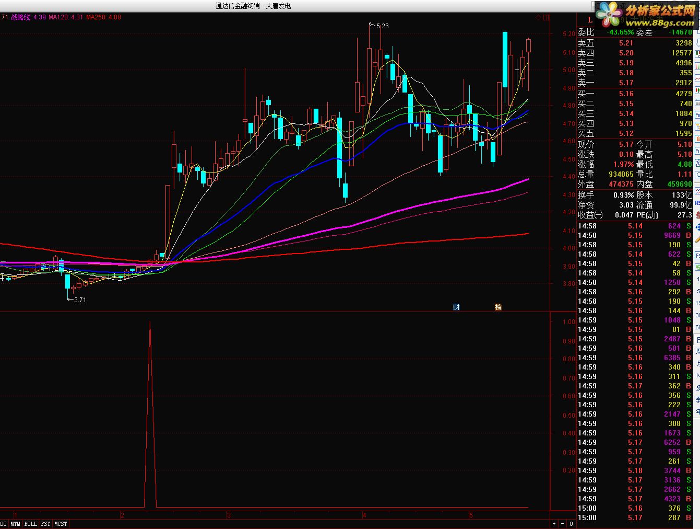Screen dimensions: 700x529
Task: Click the plus button below indicator panel
Action: [554, 524]
